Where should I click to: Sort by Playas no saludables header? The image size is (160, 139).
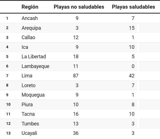point(79,7)
